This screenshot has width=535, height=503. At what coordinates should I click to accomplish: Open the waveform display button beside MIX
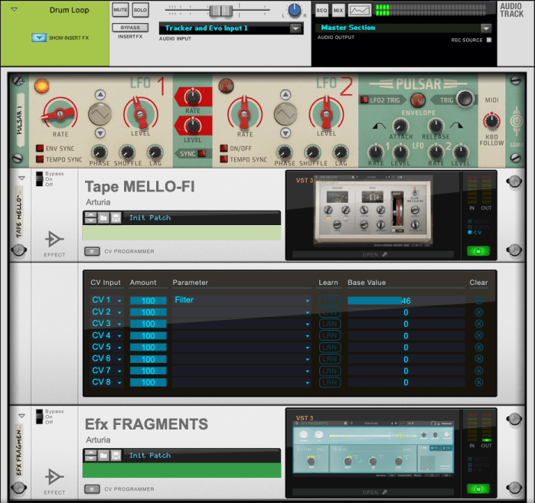360,10
